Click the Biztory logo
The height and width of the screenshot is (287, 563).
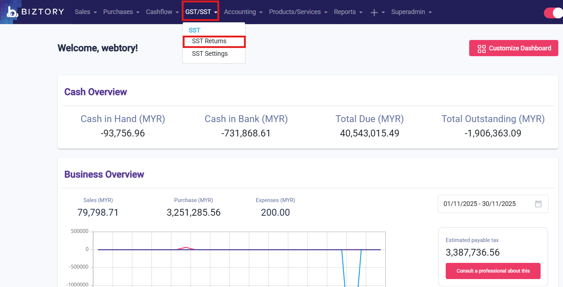tap(35, 12)
